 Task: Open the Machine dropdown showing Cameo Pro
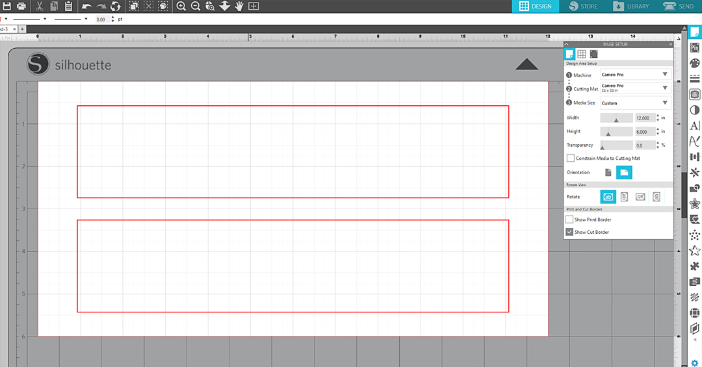tap(636, 74)
